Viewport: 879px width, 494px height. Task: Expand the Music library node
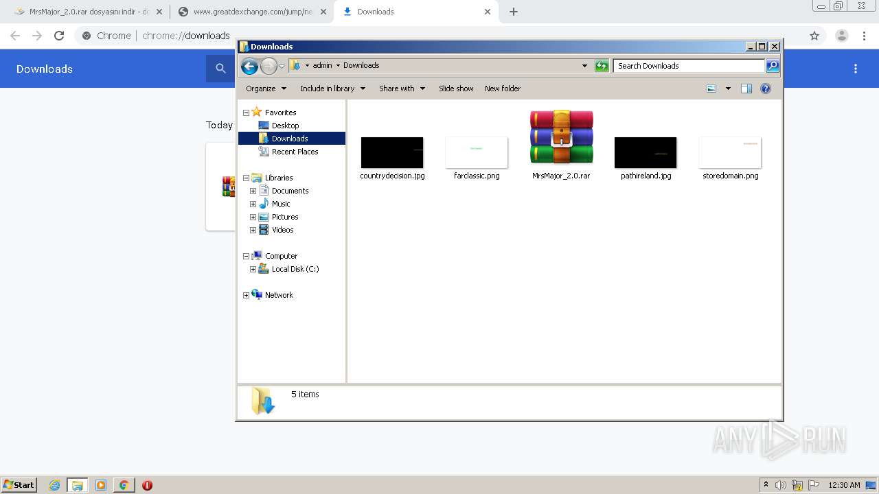[x=253, y=204]
